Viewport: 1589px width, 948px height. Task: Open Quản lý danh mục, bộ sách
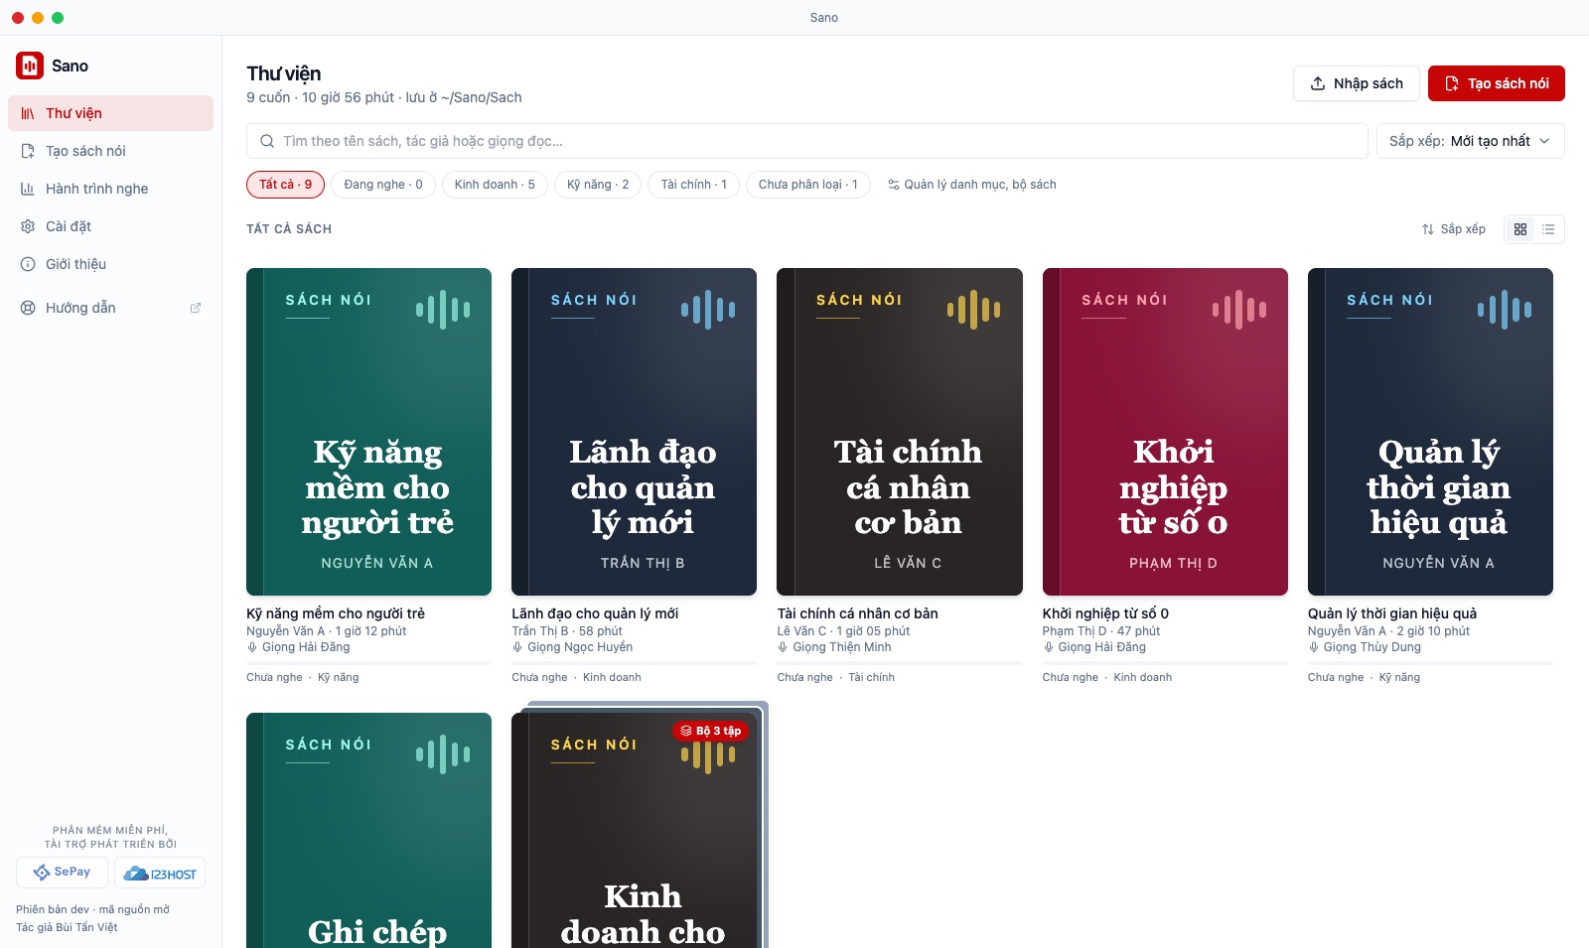coord(972,185)
